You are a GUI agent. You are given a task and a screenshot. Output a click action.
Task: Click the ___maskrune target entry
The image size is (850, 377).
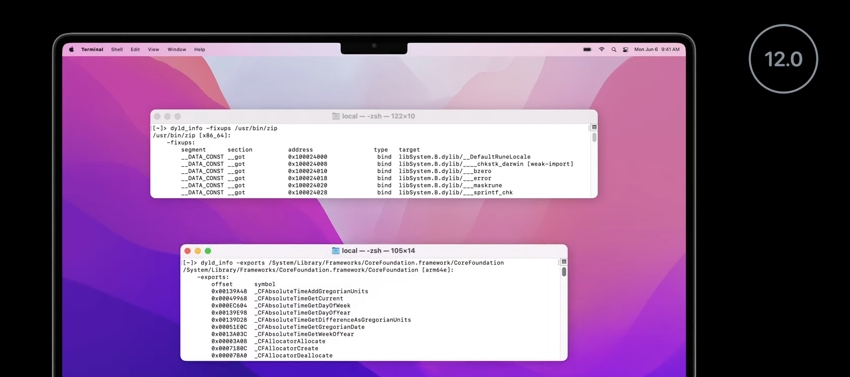450,185
